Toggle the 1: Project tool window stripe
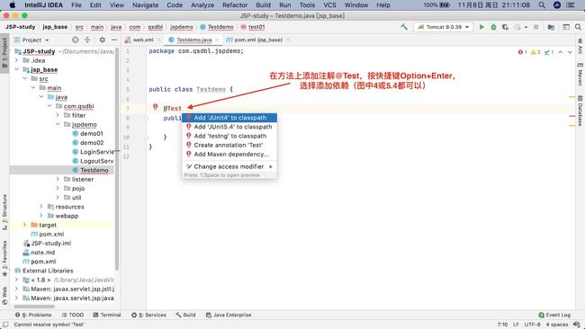This screenshot has width=585, height=329. (x=4, y=53)
